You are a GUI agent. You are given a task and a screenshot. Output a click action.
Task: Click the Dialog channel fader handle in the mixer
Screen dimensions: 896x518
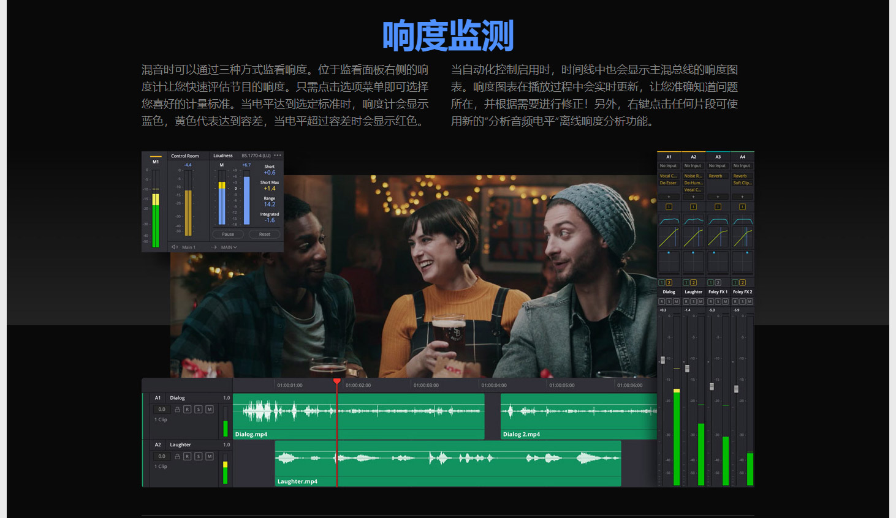[663, 360]
